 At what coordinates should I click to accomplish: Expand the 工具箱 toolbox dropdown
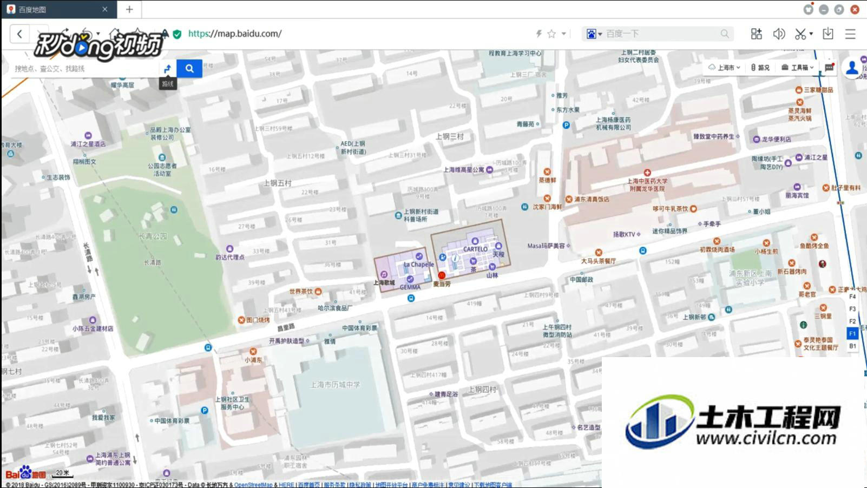tap(798, 68)
